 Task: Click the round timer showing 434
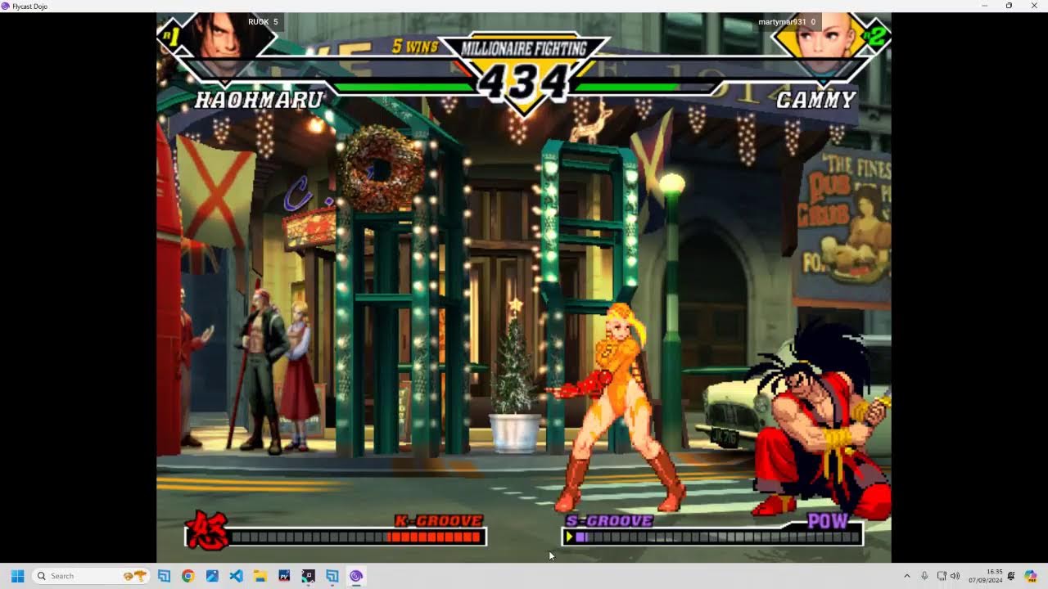pyautogui.click(x=524, y=82)
